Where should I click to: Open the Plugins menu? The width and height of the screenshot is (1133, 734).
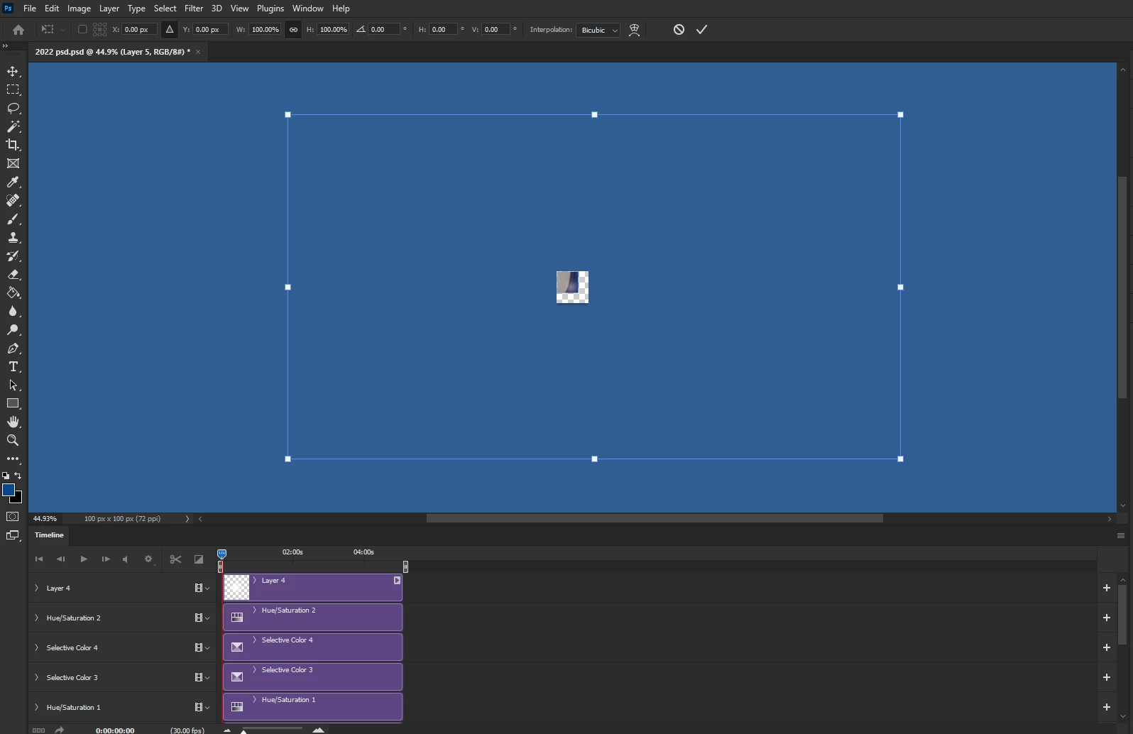tap(270, 9)
